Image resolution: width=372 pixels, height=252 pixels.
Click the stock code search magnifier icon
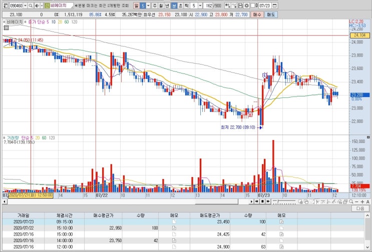31,5
